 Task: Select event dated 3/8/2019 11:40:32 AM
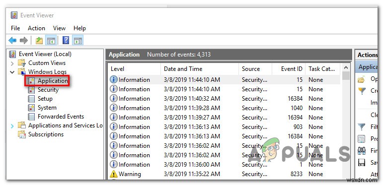pos(224,99)
